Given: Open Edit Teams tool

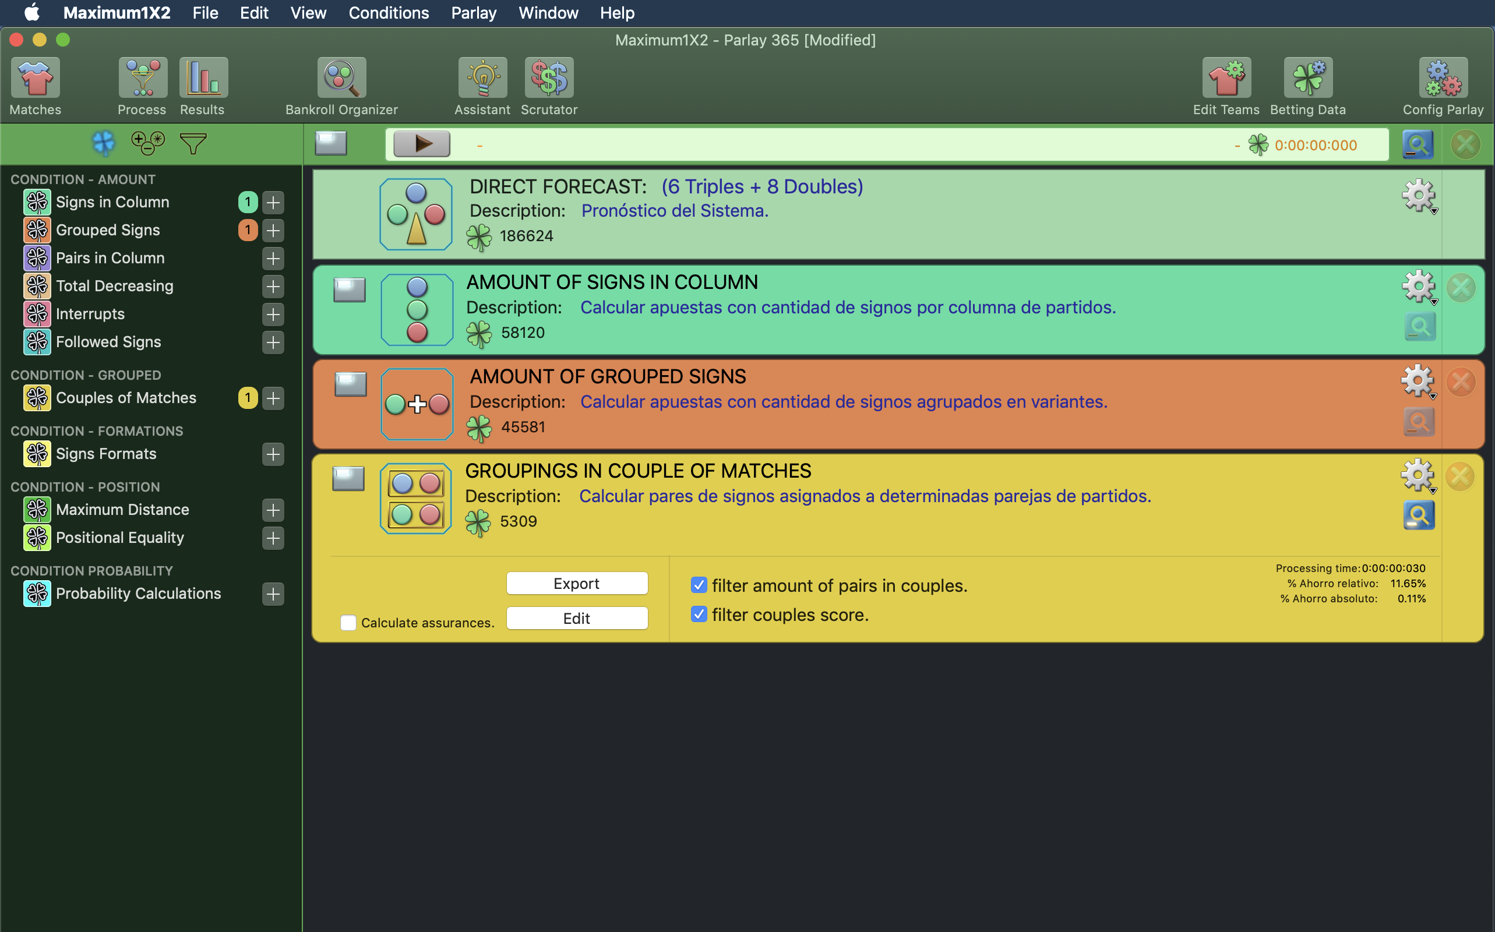Looking at the screenshot, I should pos(1226,77).
